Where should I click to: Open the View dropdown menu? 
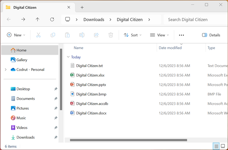click(159, 35)
